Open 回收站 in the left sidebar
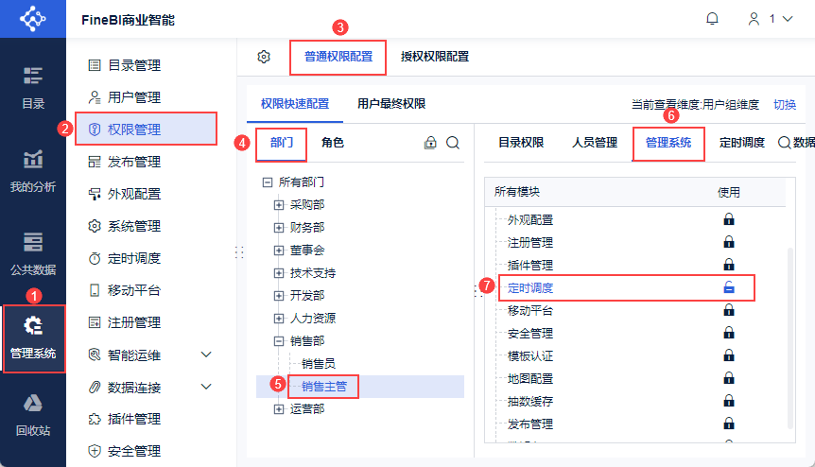Viewport: 815px width, 467px height. click(33, 415)
